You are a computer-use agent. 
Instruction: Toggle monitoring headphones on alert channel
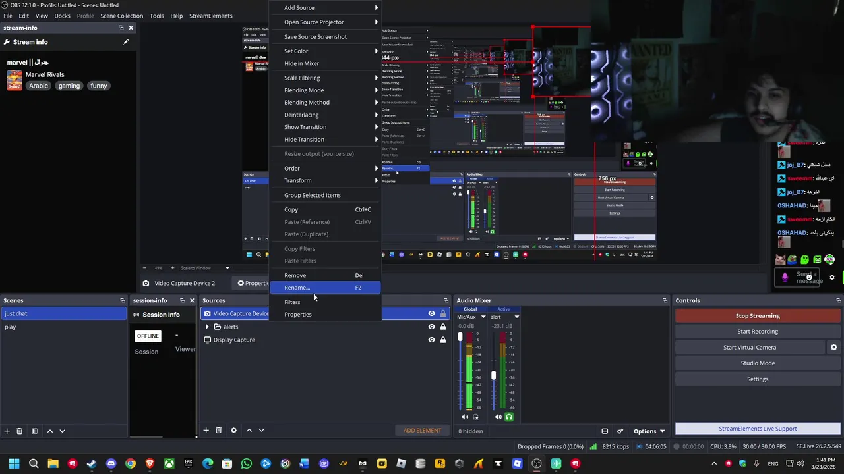[x=509, y=417]
